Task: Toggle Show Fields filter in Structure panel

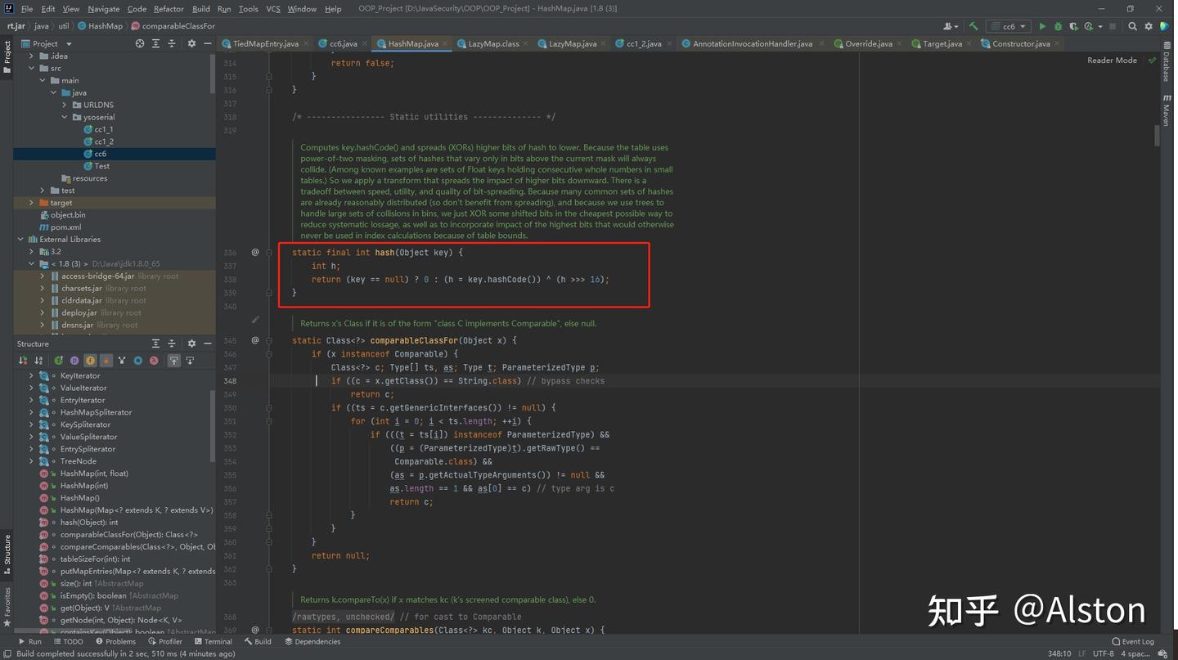Action: click(90, 361)
